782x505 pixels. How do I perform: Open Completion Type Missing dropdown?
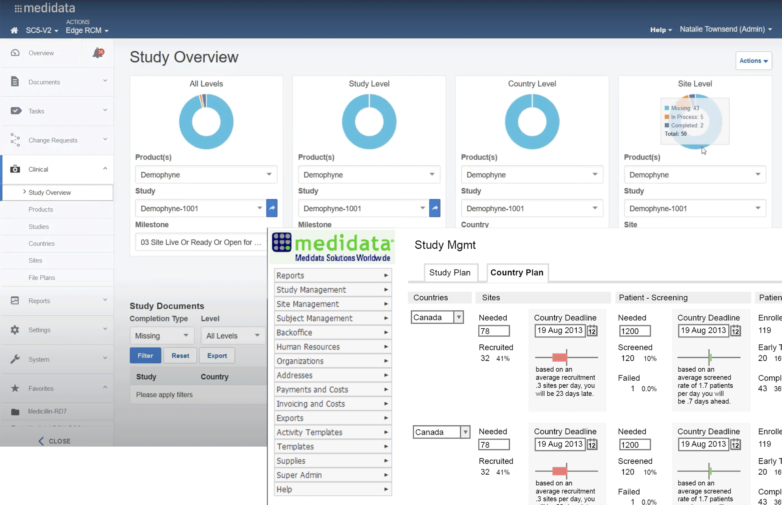point(162,335)
